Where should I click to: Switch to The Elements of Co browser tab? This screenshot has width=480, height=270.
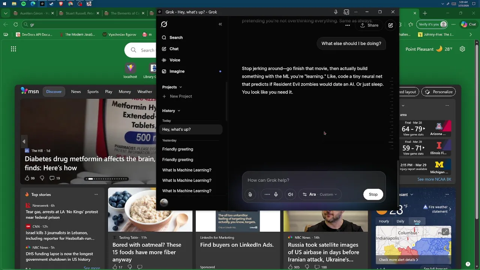click(x=124, y=13)
